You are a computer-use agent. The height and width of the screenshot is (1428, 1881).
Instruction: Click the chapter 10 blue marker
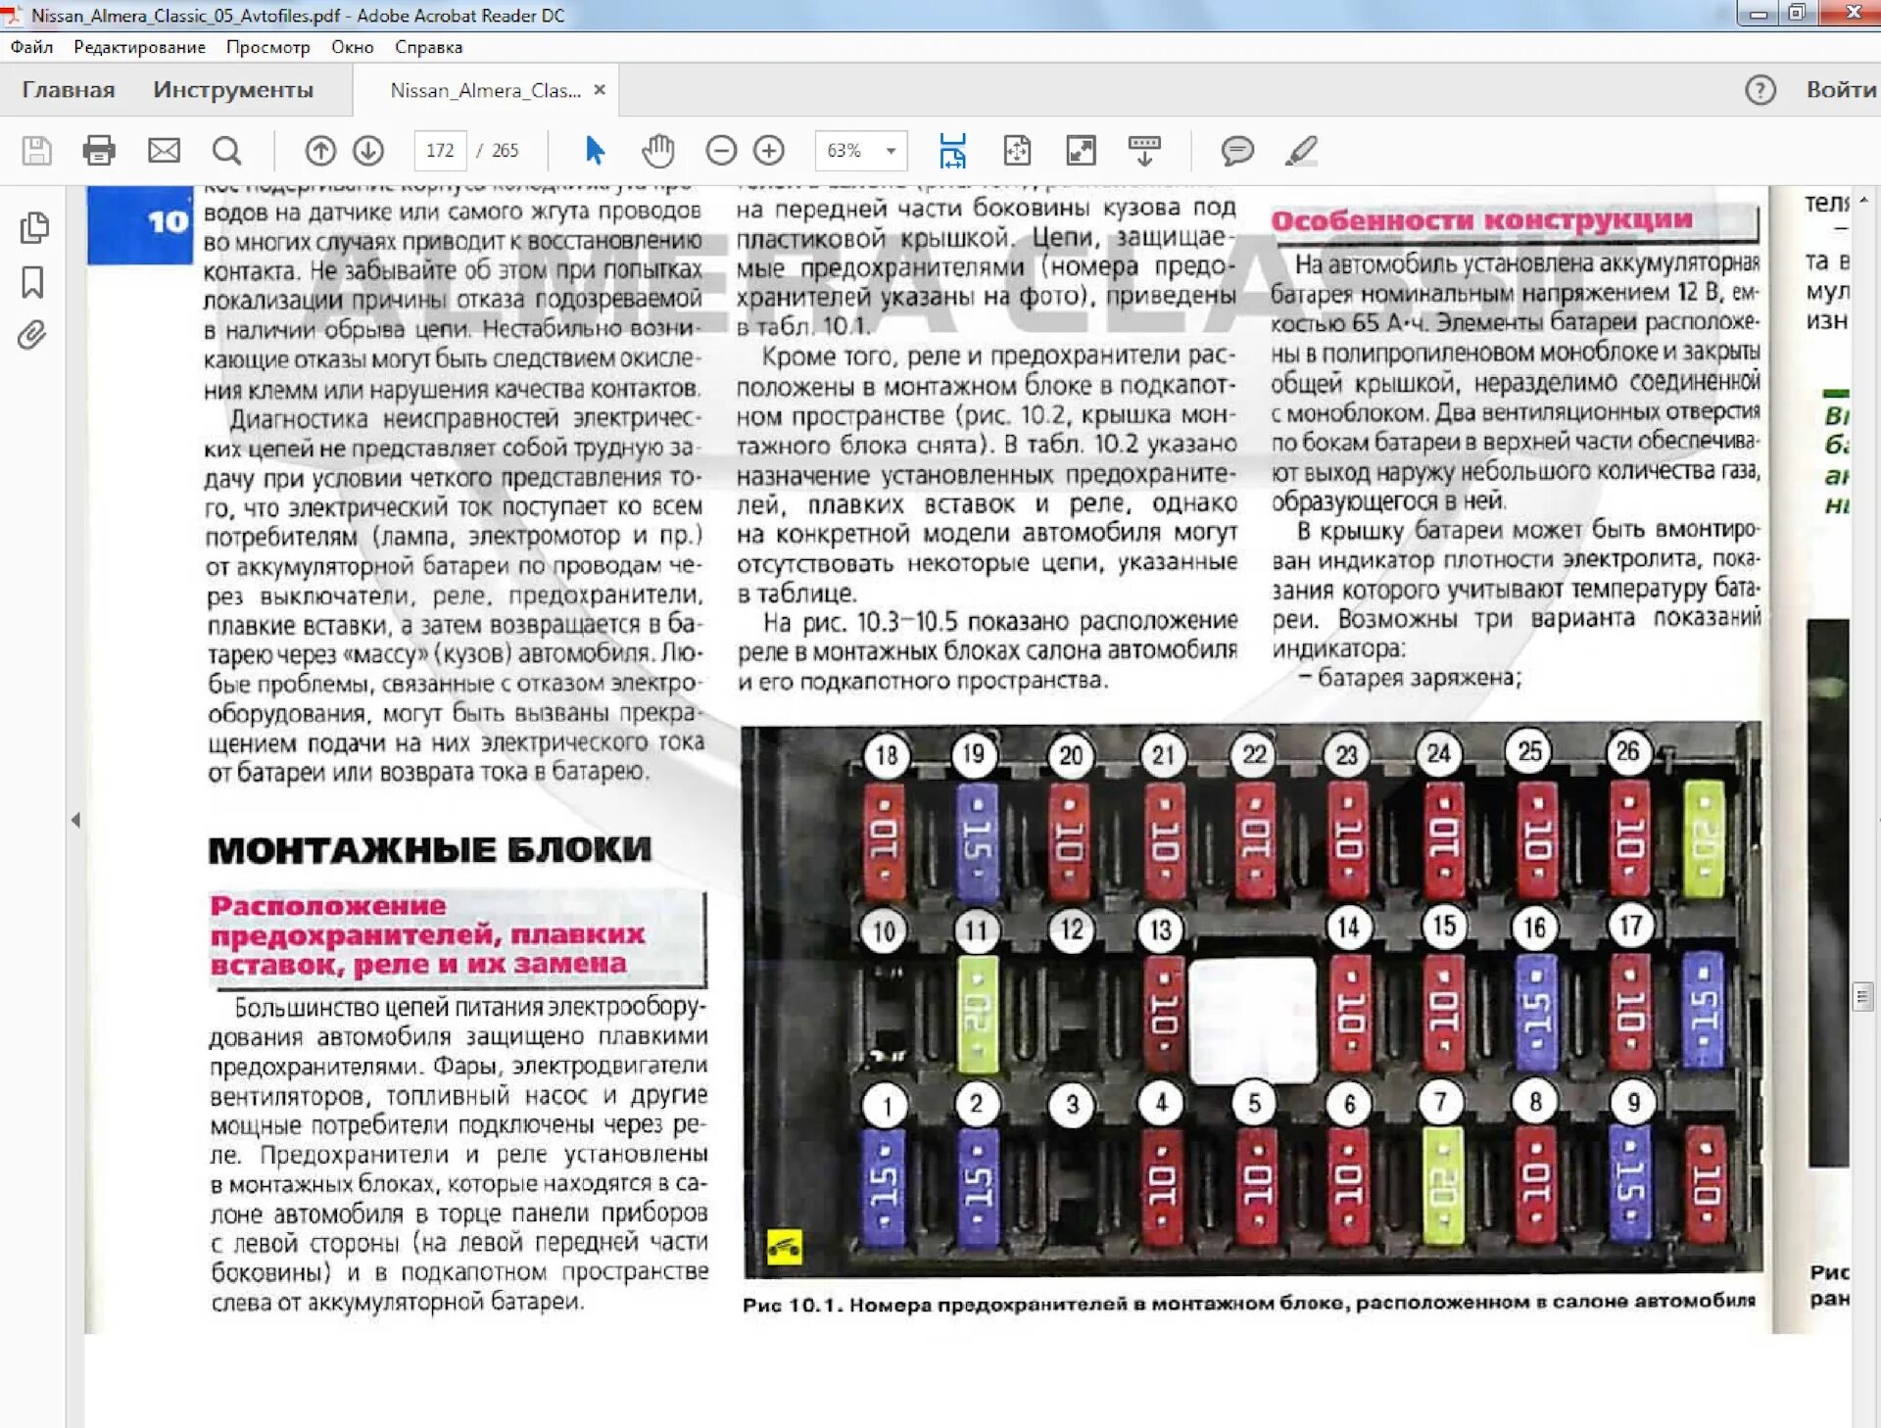(x=140, y=224)
